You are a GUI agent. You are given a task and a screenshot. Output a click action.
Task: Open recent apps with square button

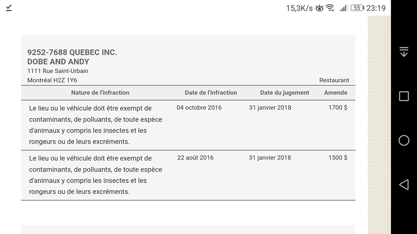pos(404,96)
